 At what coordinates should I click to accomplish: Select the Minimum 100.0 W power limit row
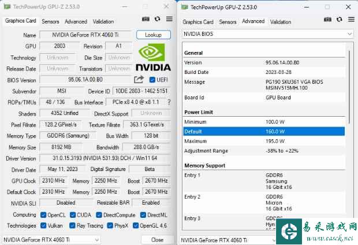click(264, 122)
